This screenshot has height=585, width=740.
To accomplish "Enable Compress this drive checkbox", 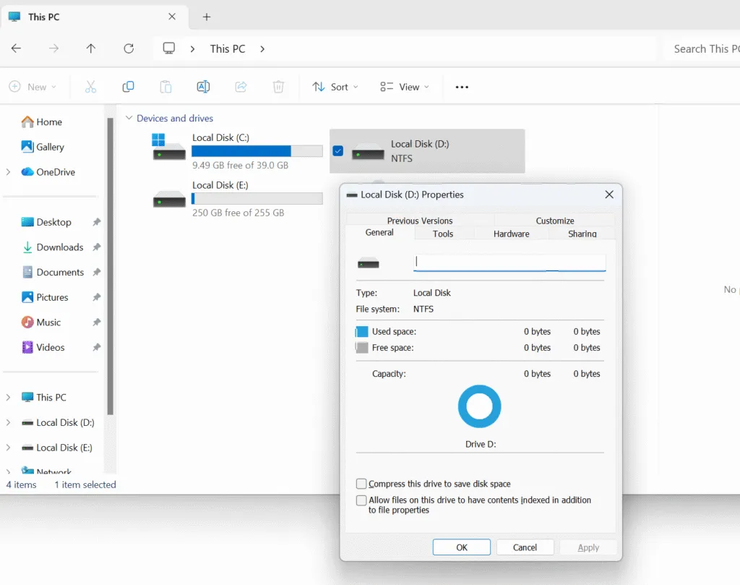I will tap(361, 484).
